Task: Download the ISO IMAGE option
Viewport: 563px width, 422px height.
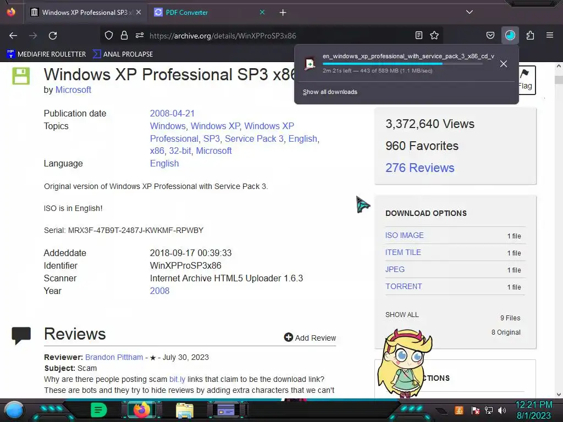Action: (404, 235)
